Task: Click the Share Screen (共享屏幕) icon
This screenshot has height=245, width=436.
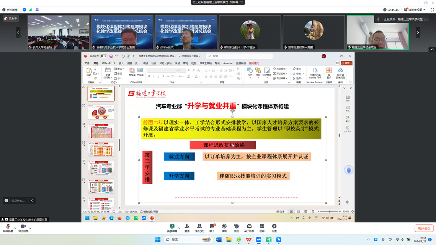Action: pyautogui.click(x=172, y=228)
